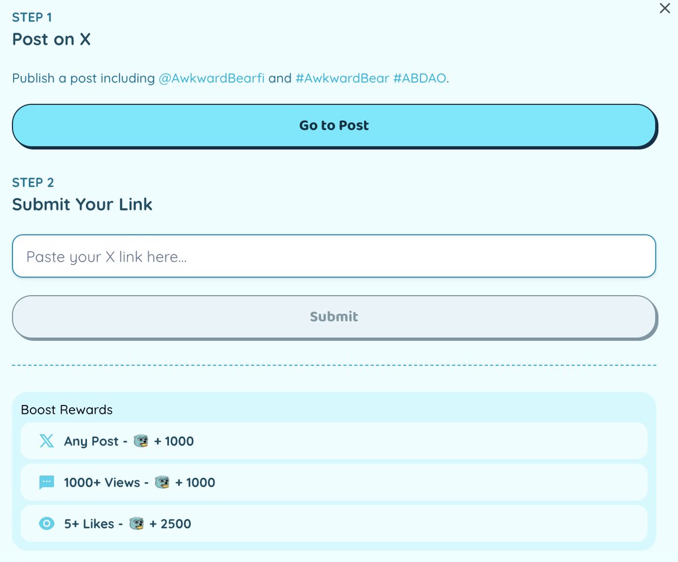
Task: Click the 'STEP 2' label
Action: tap(33, 183)
